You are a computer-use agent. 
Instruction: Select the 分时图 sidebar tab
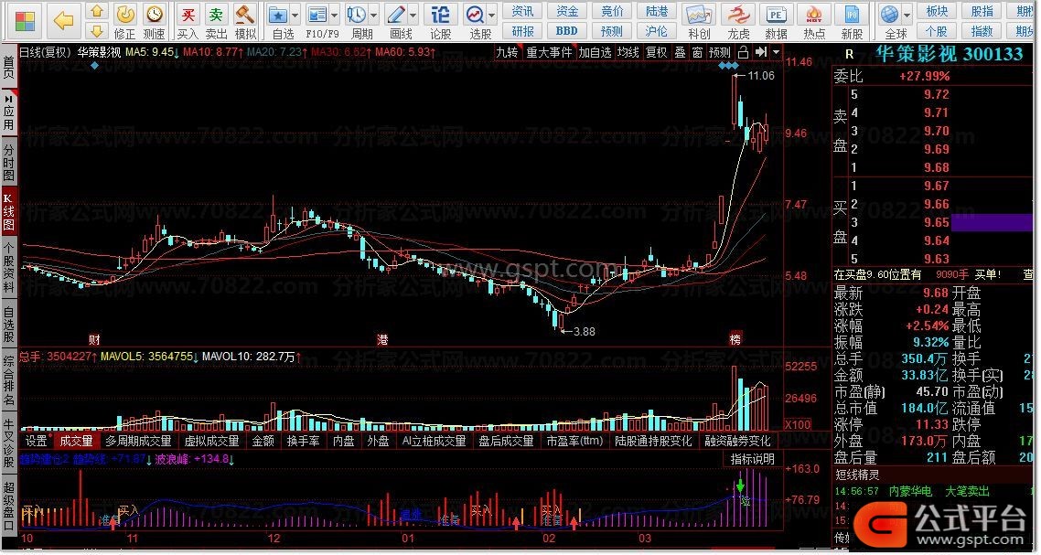tap(8, 162)
